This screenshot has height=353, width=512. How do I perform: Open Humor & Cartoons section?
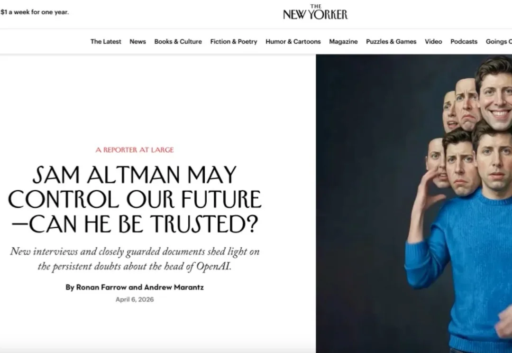[x=293, y=41]
